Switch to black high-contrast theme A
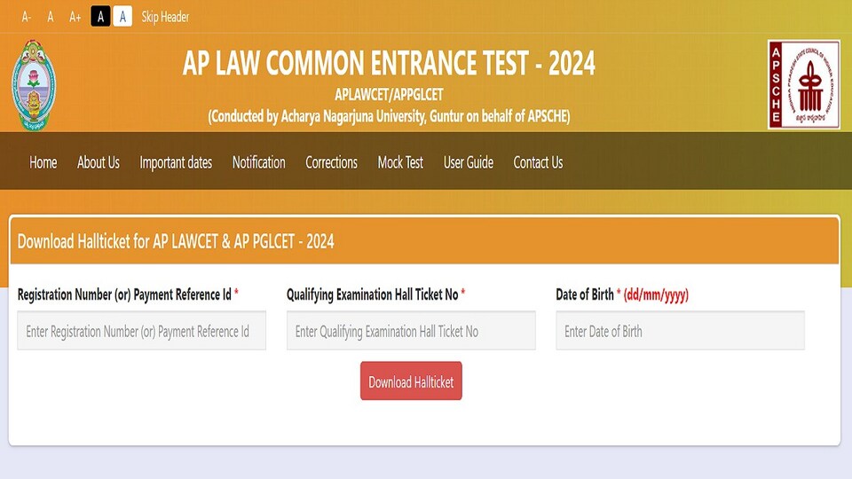This screenshot has width=852, height=479. (x=100, y=16)
